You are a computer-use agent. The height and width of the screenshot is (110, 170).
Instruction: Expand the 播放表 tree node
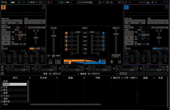click(2, 101)
